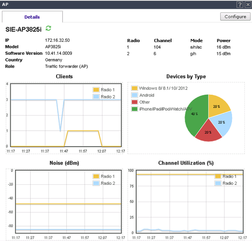The width and height of the screenshot is (252, 241).
Task: Click Radio 1 yellow swatch in Clients legend
Action: (x=96, y=90)
